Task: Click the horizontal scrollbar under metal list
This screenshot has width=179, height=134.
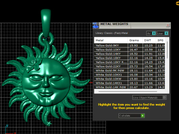Action: [x=128, y=92]
